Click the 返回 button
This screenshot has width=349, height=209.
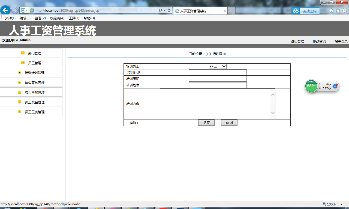(x=229, y=123)
